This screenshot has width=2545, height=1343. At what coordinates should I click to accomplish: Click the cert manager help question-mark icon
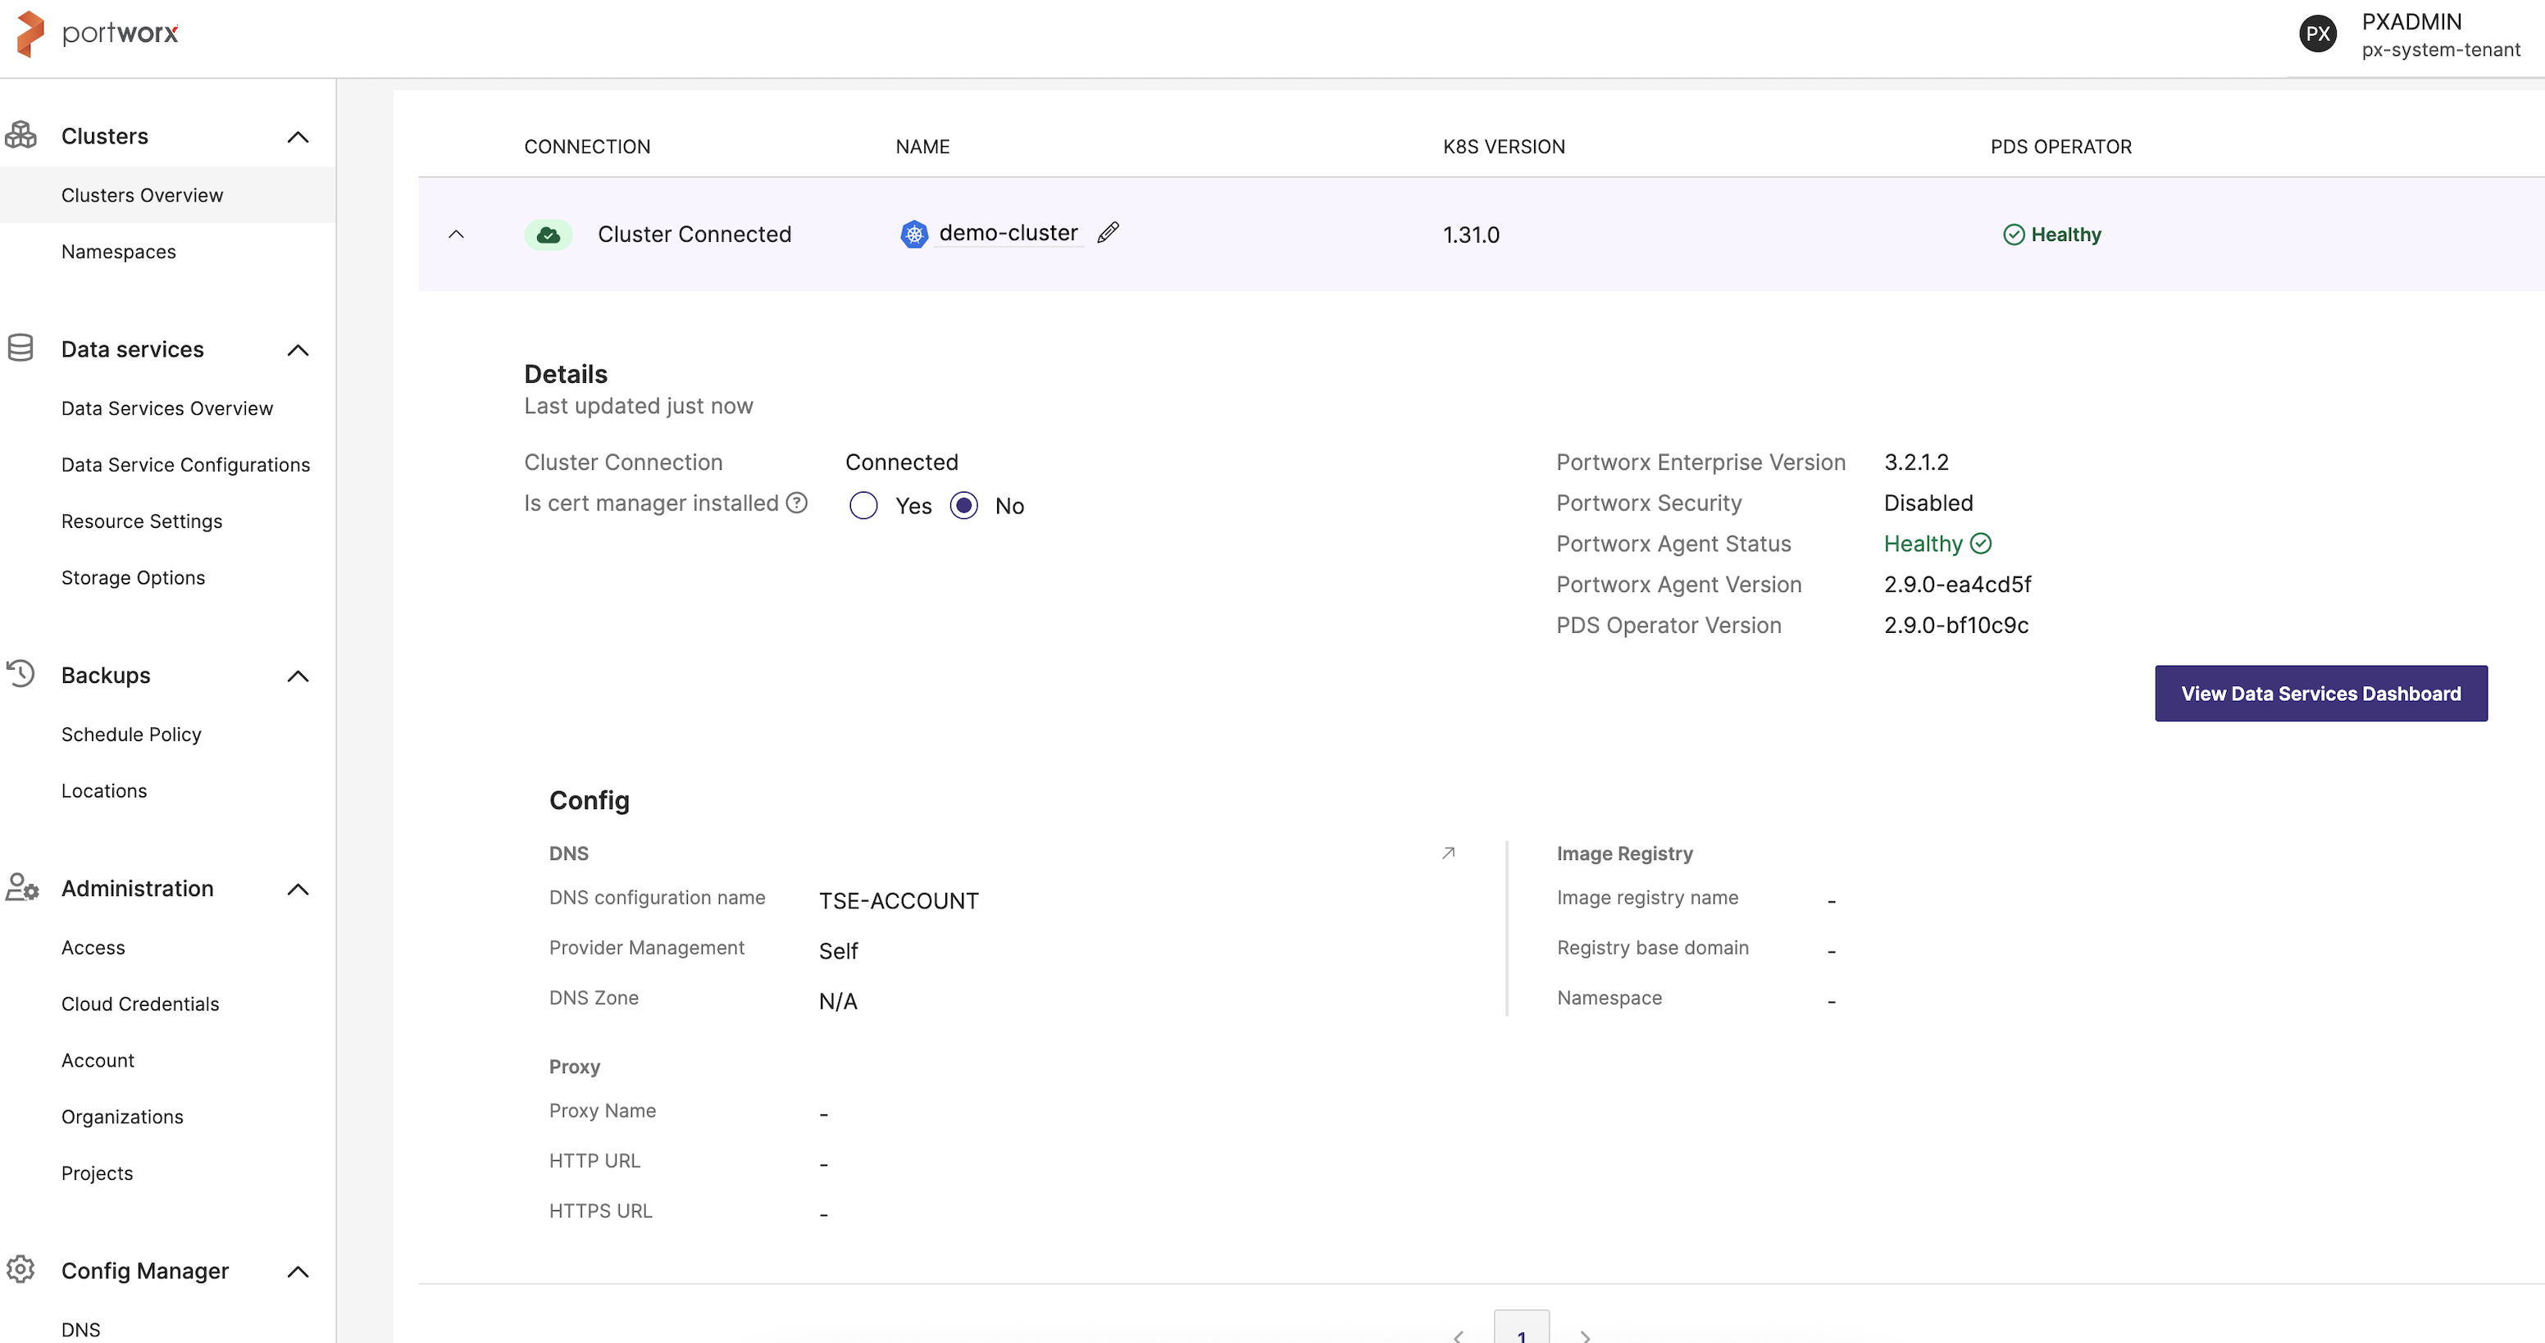coord(796,503)
